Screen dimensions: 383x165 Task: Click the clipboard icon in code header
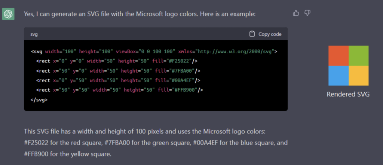point(252,34)
